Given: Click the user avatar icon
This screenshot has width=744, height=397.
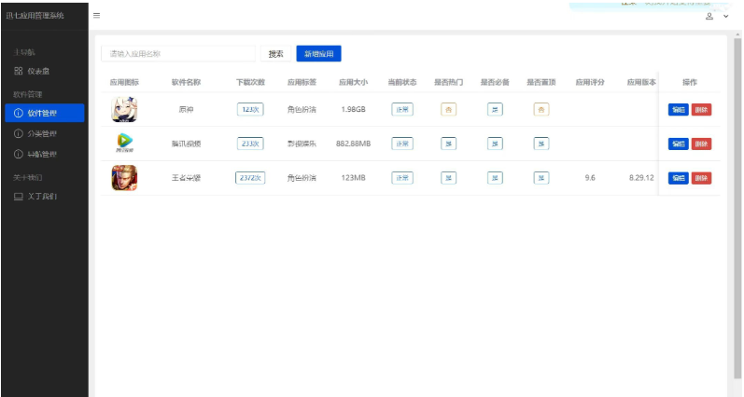Looking at the screenshot, I should click(709, 17).
